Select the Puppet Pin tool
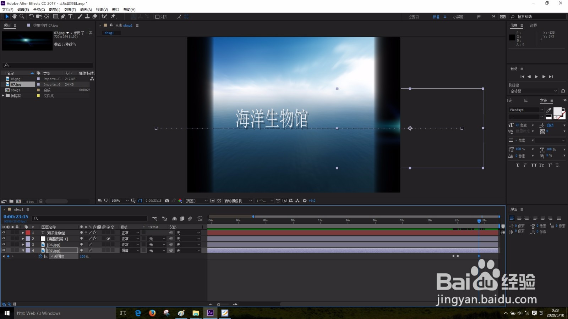The height and width of the screenshot is (319, 568). coord(114,16)
